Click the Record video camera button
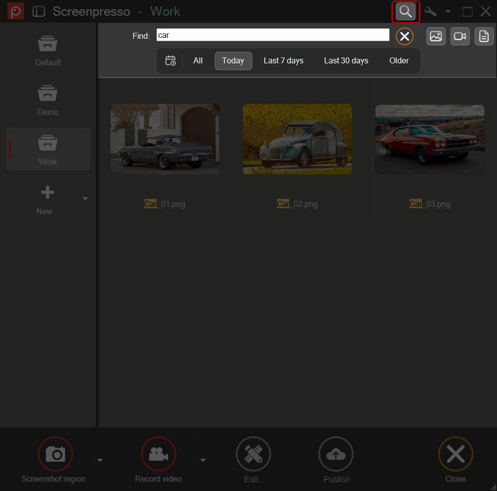Viewport: 497px width, 491px height. pyautogui.click(x=159, y=454)
